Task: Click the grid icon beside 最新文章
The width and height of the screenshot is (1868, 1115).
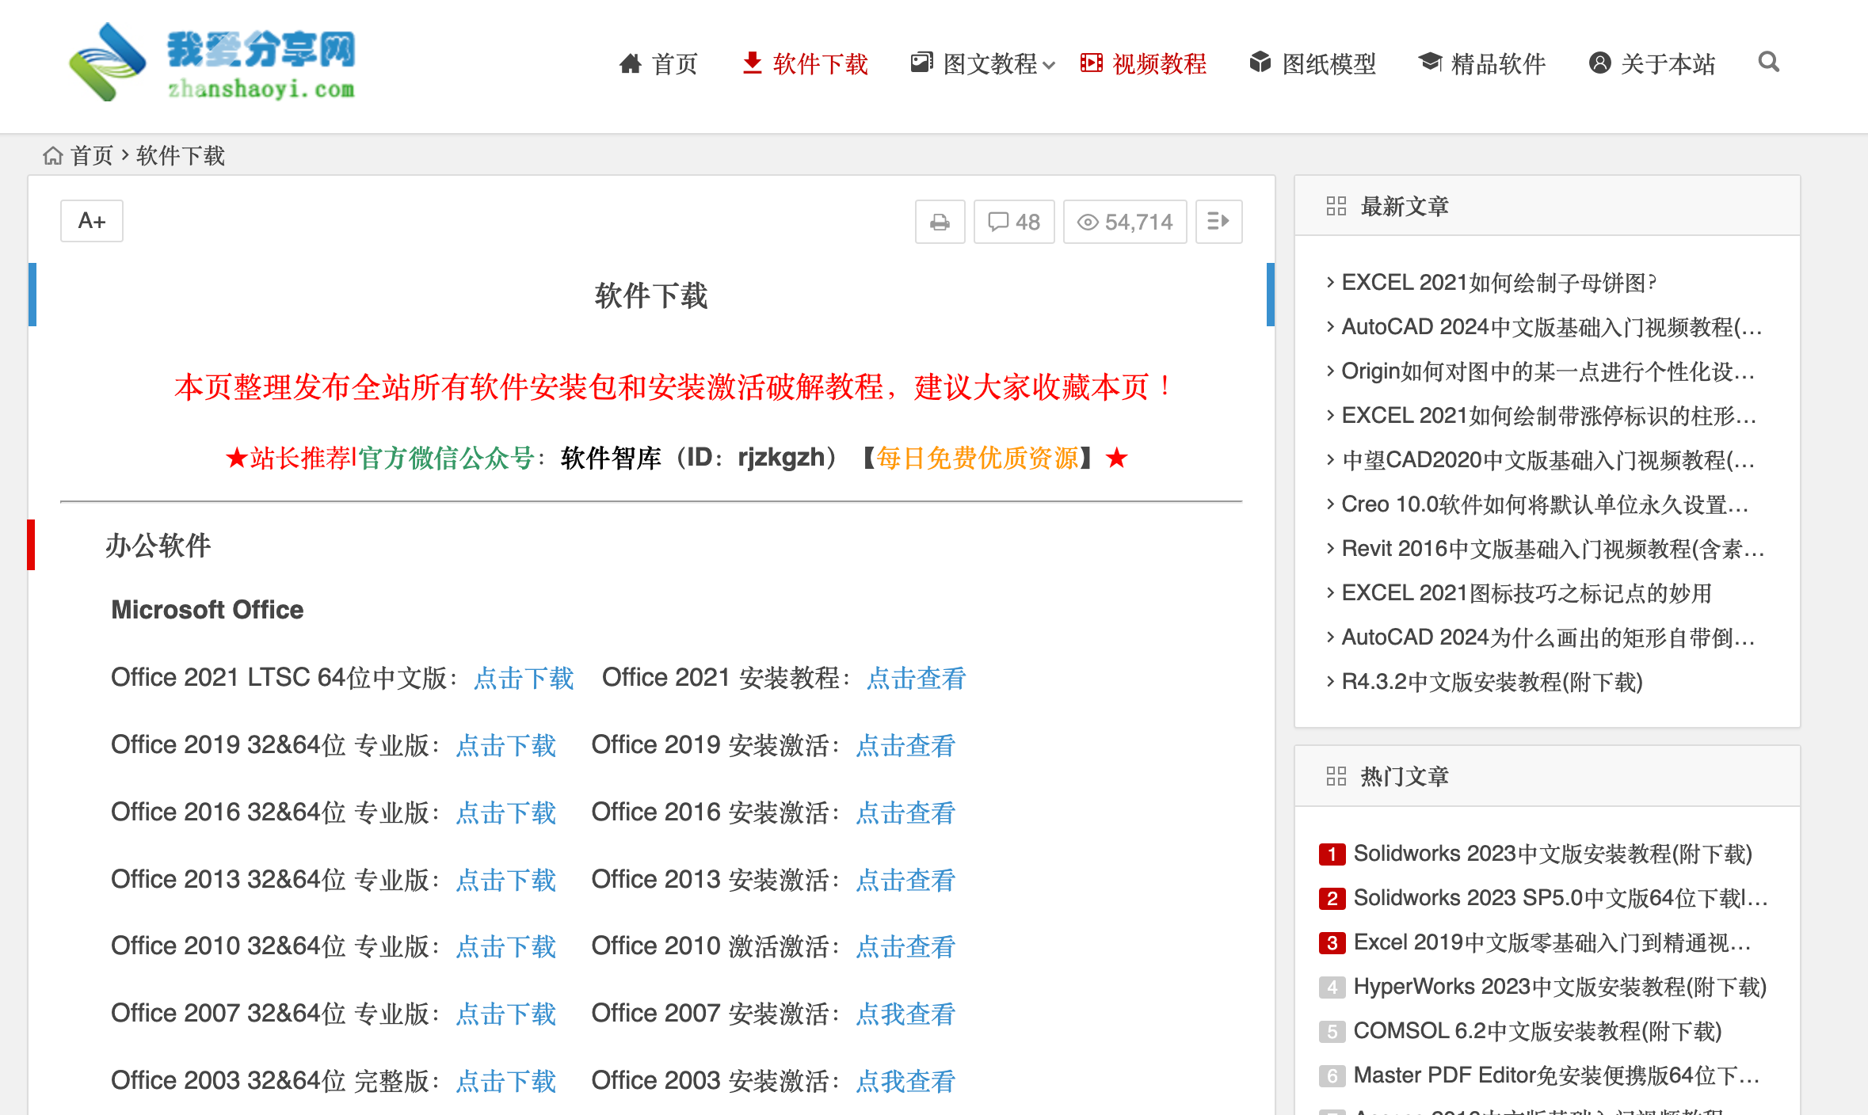Action: tap(1336, 207)
